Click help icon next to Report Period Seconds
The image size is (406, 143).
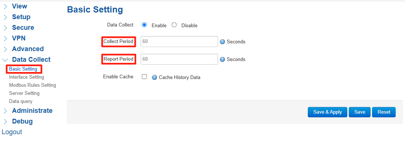coord(222,60)
